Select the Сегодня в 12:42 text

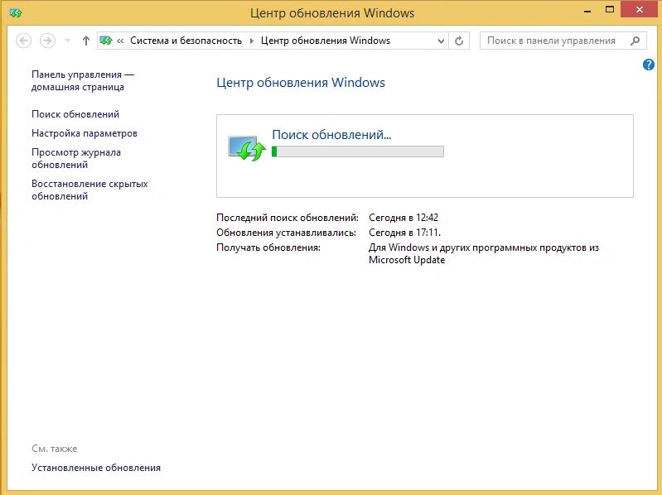tap(403, 218)
